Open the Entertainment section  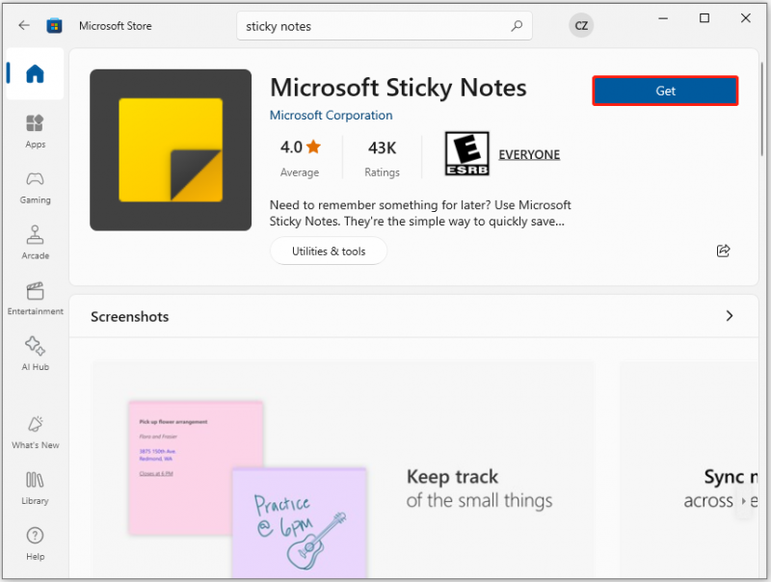tap(35, 299)
